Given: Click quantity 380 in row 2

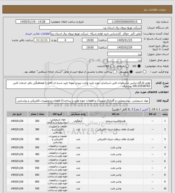Looking at the screenshot, I should 37,129.
